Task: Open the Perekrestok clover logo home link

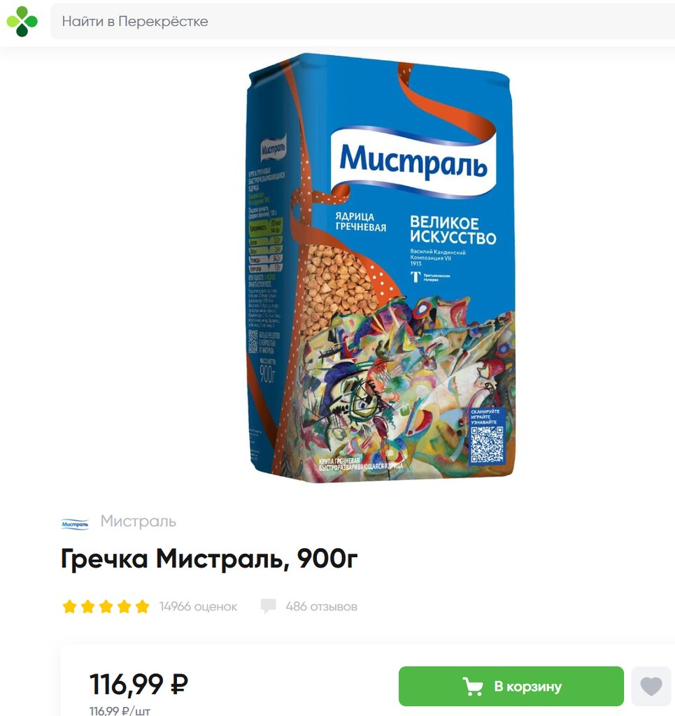Action: [22, 21]
